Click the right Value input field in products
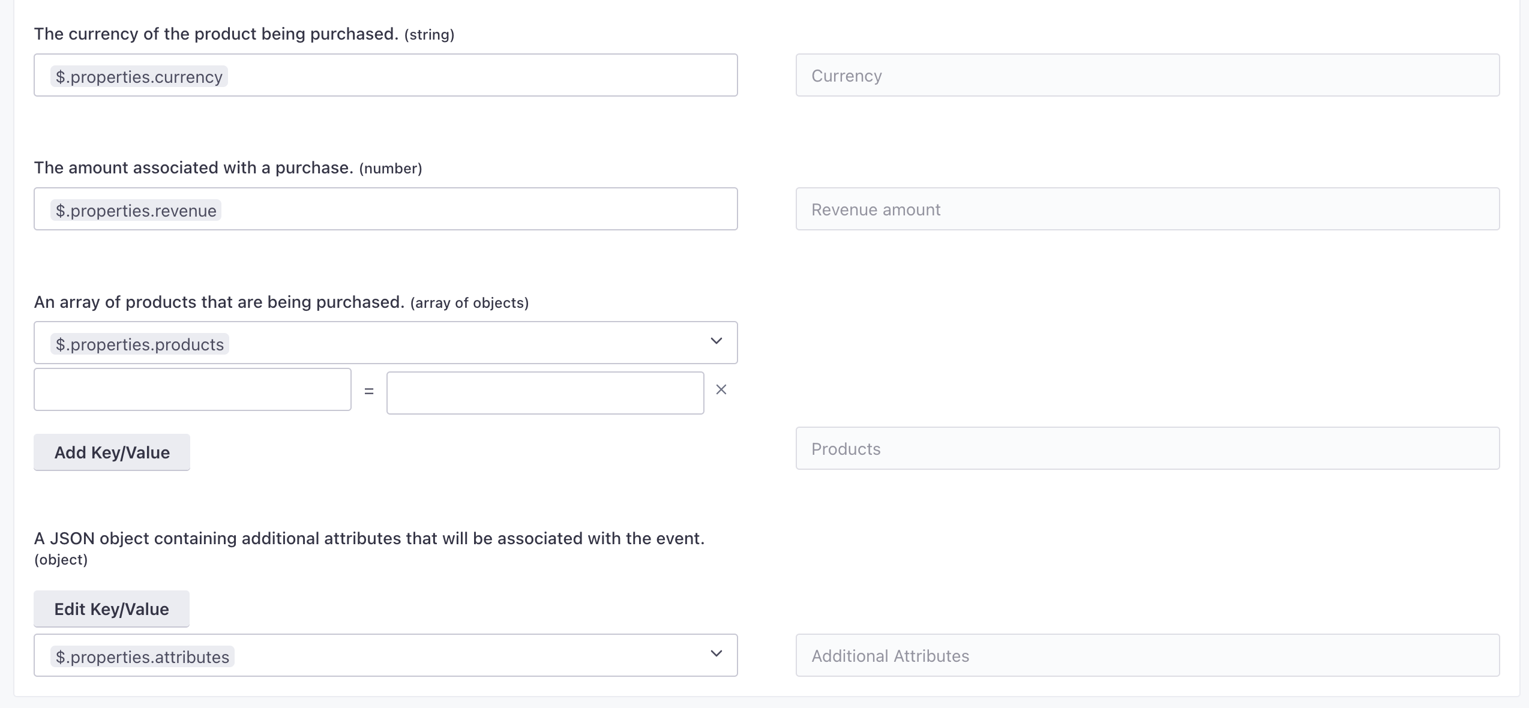Screen dimensions: 1529x708 (544, 390)
